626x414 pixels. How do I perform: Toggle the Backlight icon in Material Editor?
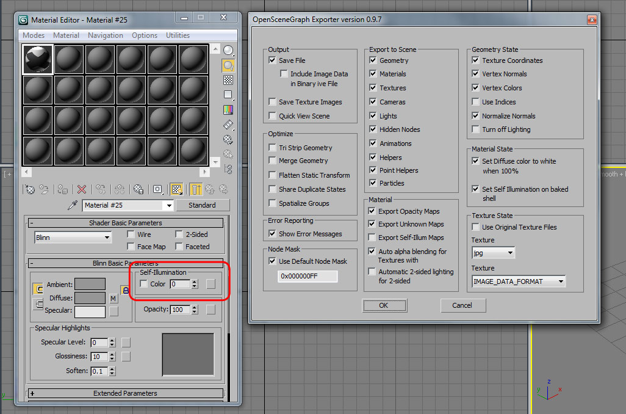(228, 65)
